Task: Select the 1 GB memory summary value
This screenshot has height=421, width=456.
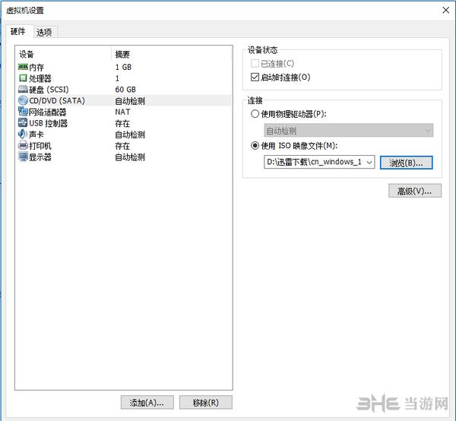Action: [x=123, y=67]
